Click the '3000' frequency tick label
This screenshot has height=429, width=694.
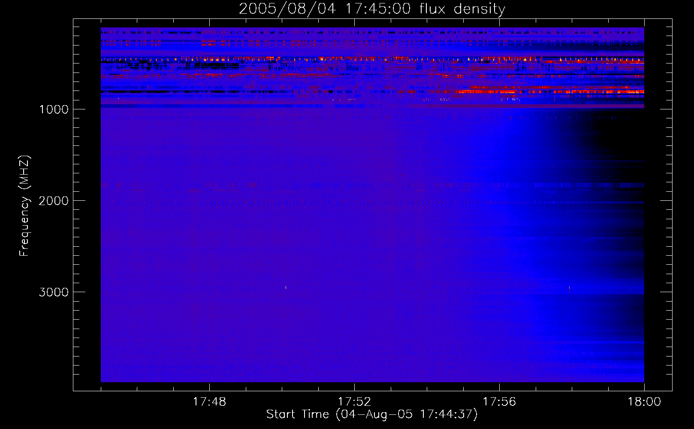click(x=54, y=292)
